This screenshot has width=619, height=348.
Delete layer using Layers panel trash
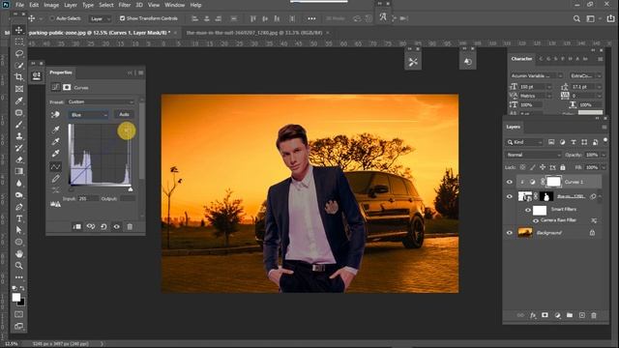point(594,315)
